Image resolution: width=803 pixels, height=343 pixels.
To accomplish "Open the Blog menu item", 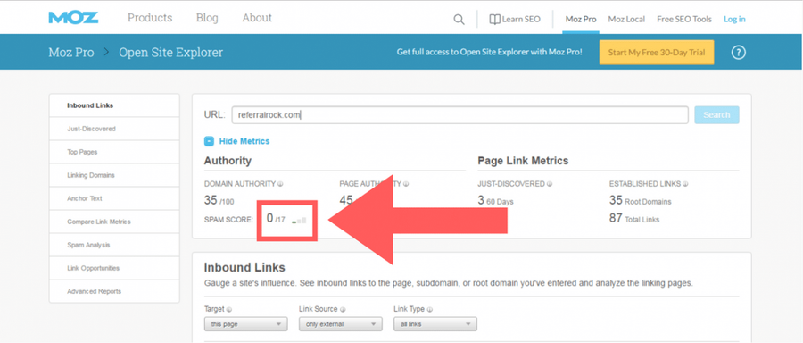I will click(207, 18).
